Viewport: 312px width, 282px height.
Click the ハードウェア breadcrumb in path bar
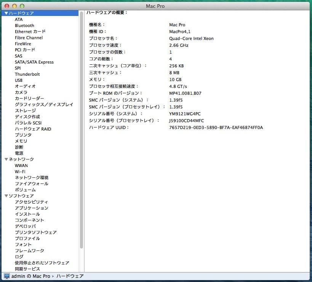point(70,277)
